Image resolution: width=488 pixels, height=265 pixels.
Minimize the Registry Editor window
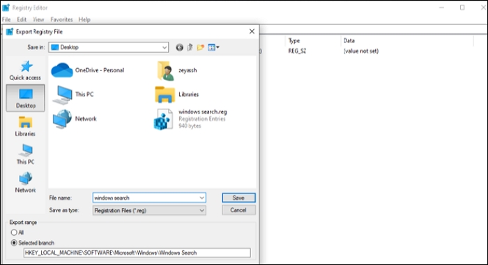(441, 8)
